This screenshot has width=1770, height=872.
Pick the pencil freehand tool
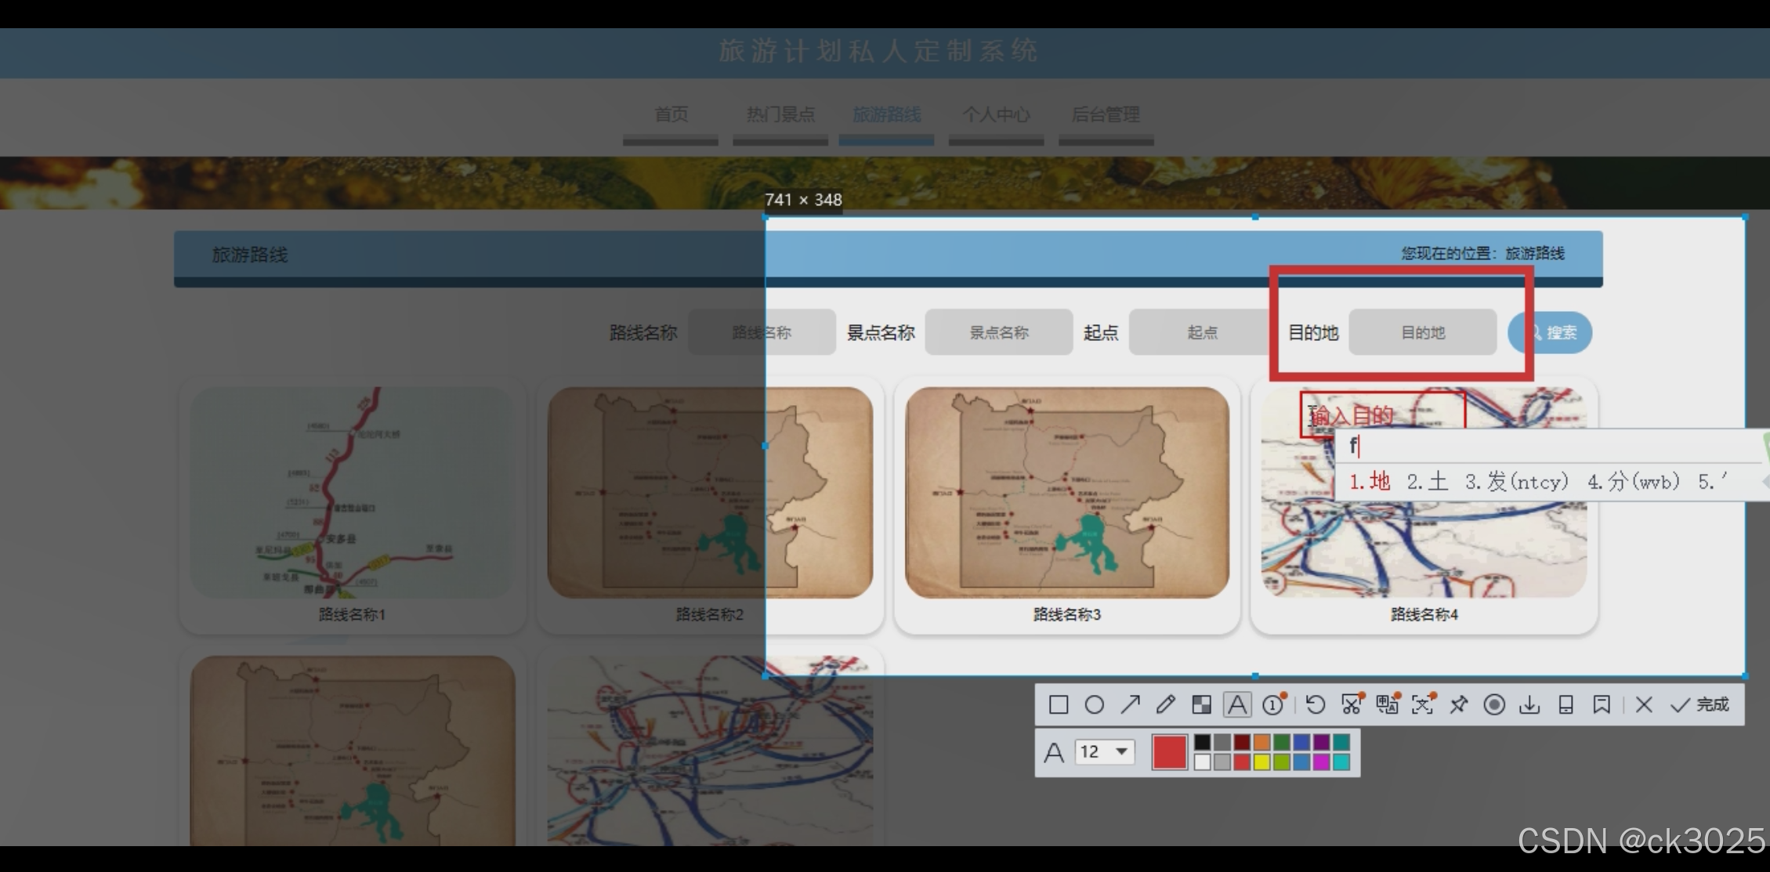(1165, 705)
